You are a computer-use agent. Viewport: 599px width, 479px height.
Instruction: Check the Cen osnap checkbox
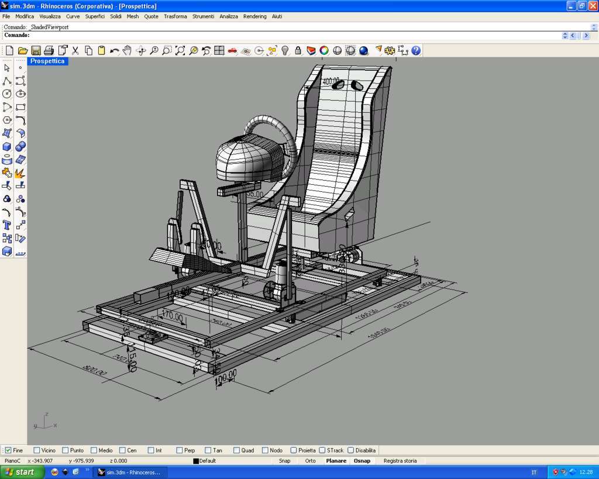pos(122,450)
